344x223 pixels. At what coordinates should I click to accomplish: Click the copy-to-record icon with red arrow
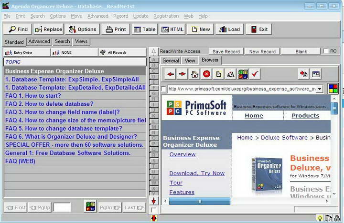click(x=304, y=74)
